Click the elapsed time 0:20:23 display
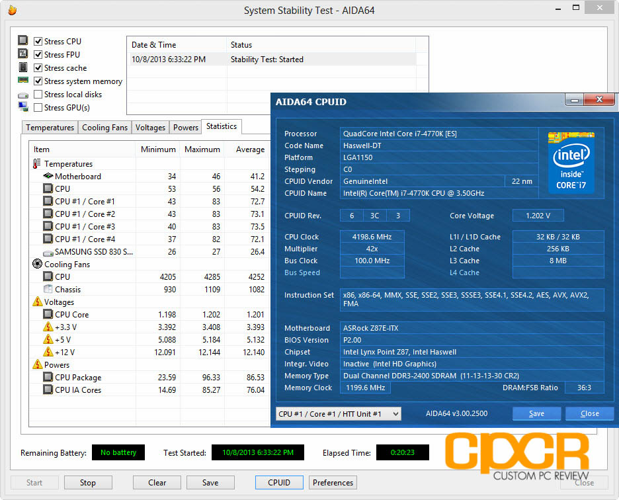The image size is (619, 500). (x=402, y=452)
